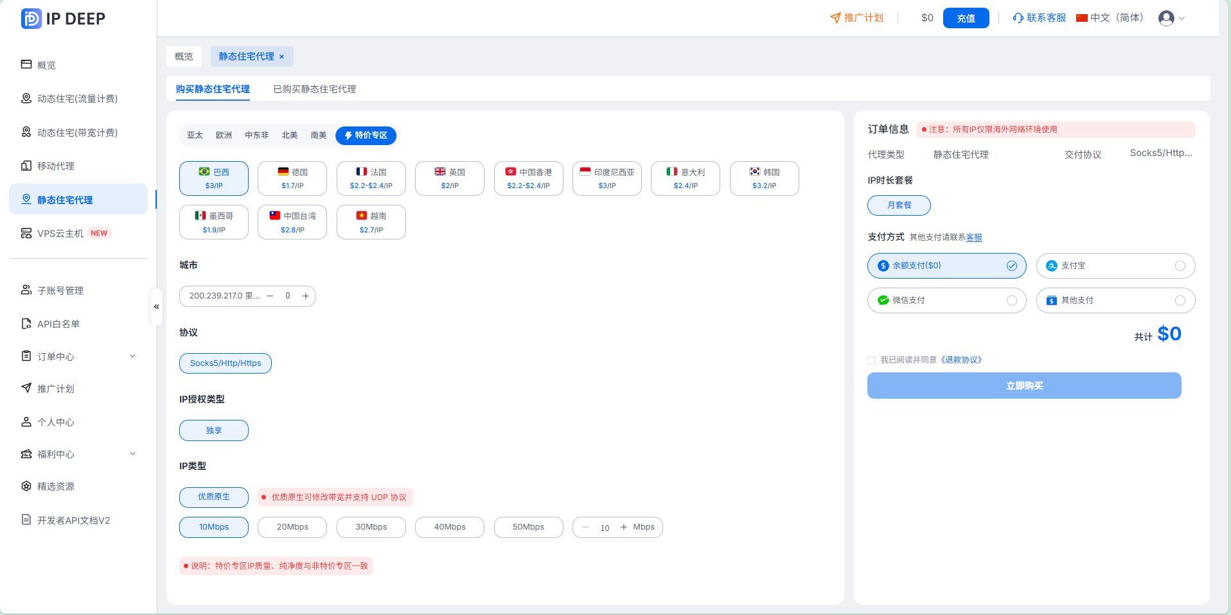Select 微信支付 payment option
This screenshot has height=615, width=1231.
coord(946,300)
